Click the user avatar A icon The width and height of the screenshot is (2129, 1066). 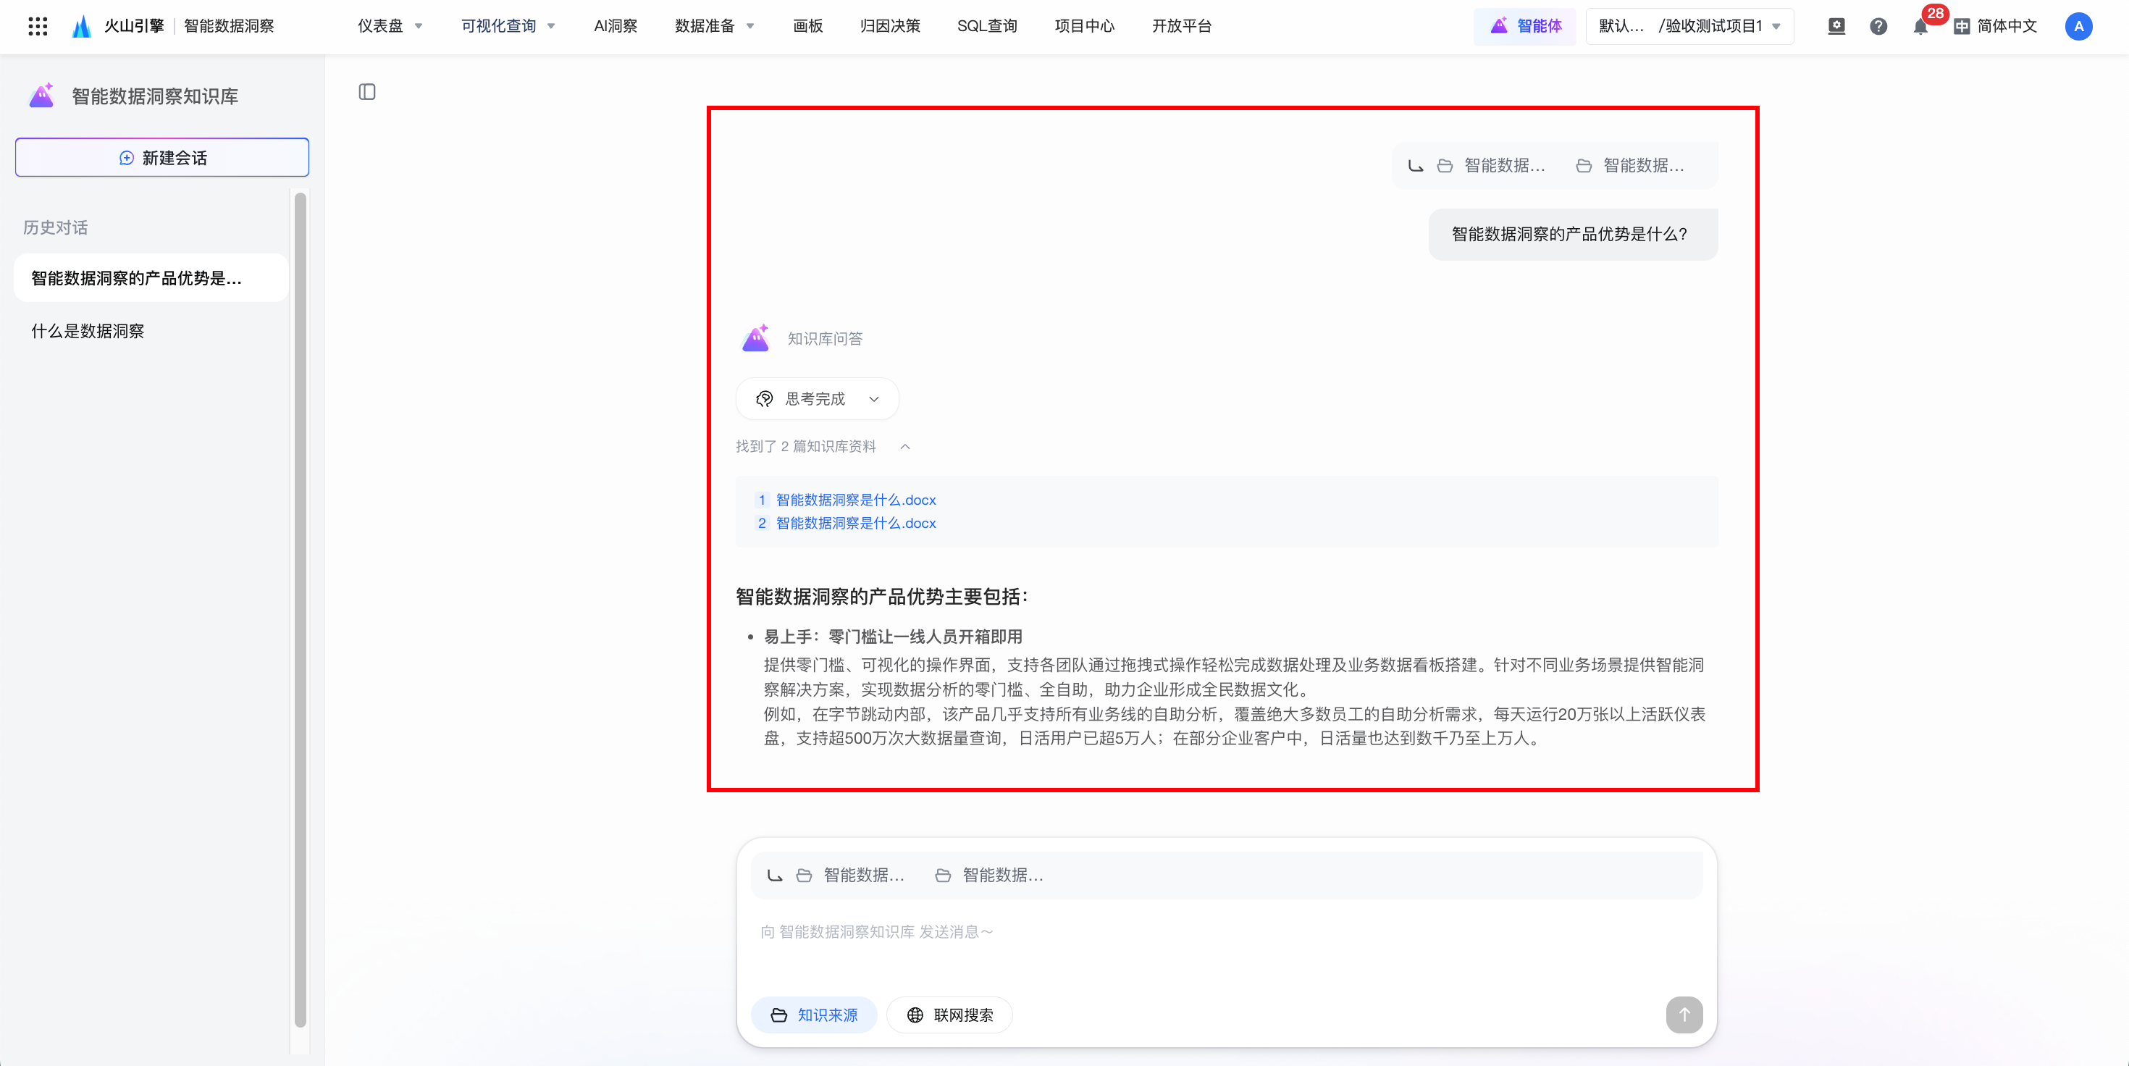point(2078,27)
